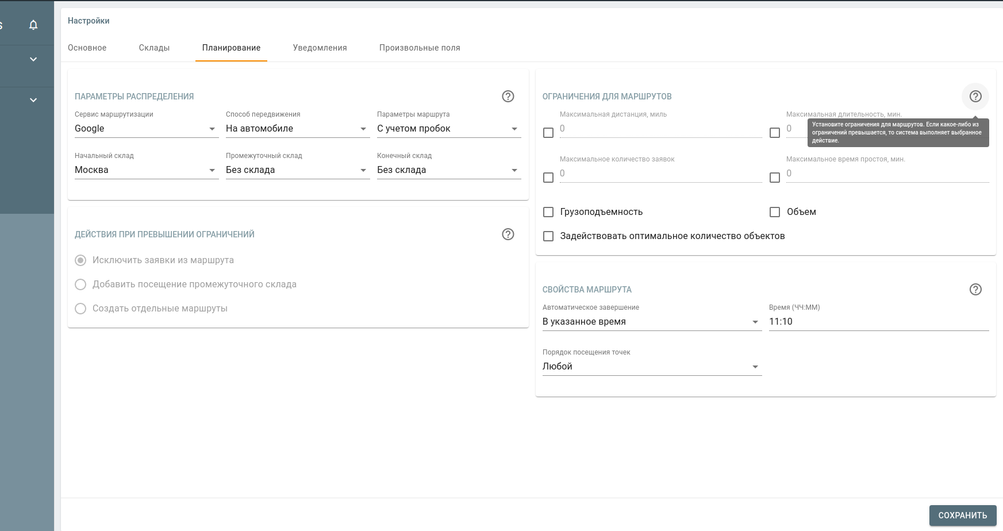This screenshot has height=531, width=1003.
Task: Click the Сохранить button
Action: click(x=962, y=515)
